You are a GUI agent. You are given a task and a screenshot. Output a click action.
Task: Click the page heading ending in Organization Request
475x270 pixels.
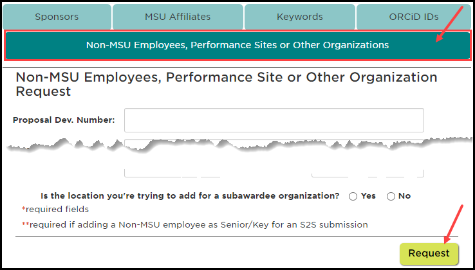[227, 84]
